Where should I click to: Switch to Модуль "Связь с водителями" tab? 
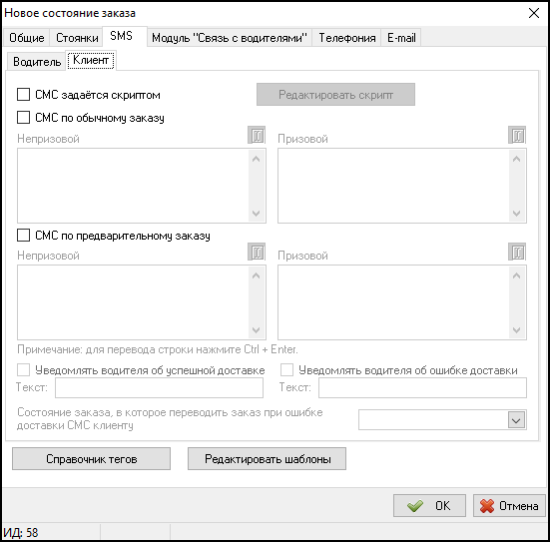point(230,38)
